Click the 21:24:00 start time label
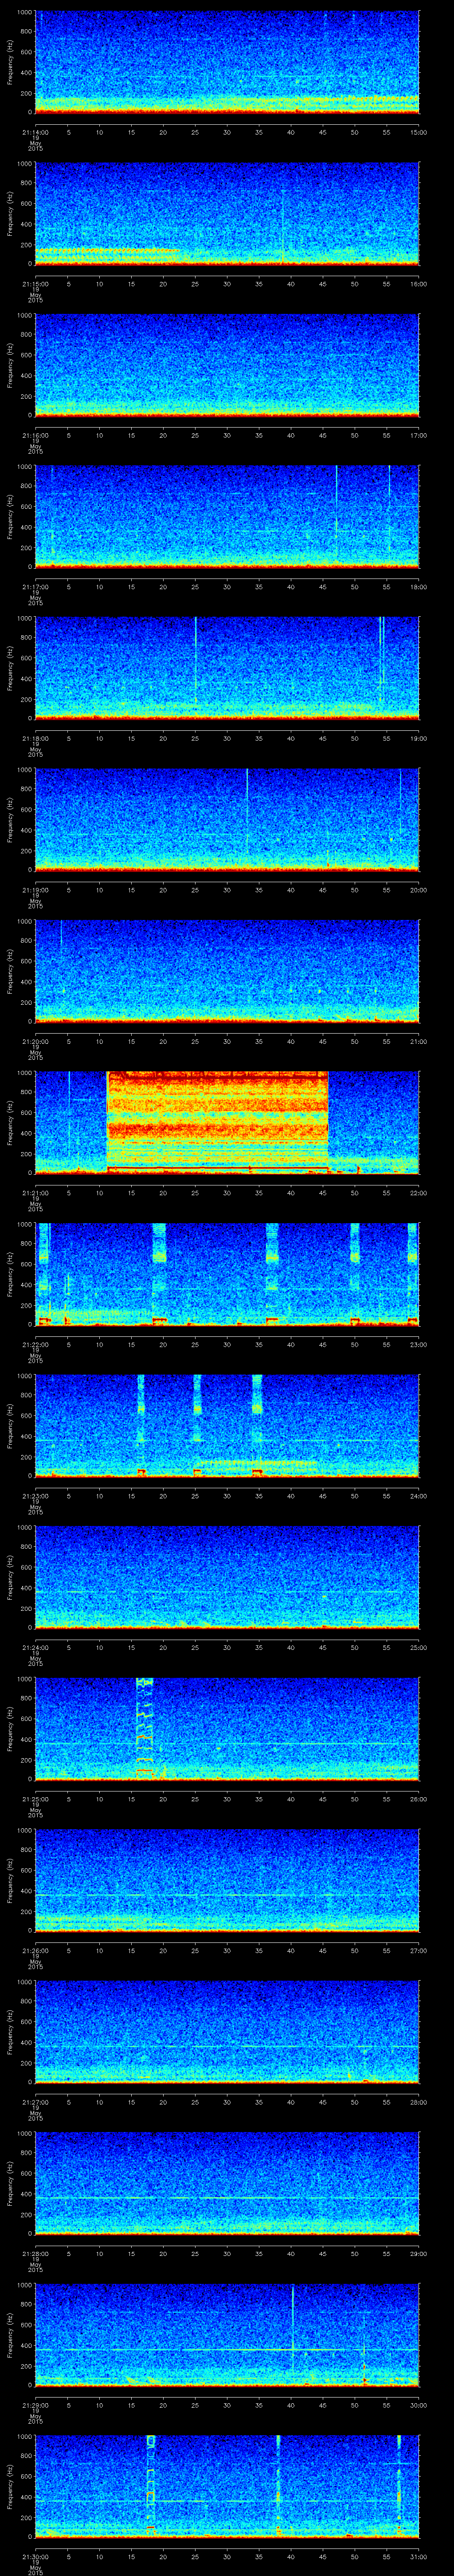 coord(35,1647)
